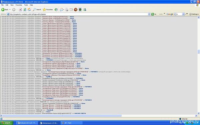Open the Папа link in the 730.00 кр. row
Viewport: 200px width, 125px height.
[48, 112]
